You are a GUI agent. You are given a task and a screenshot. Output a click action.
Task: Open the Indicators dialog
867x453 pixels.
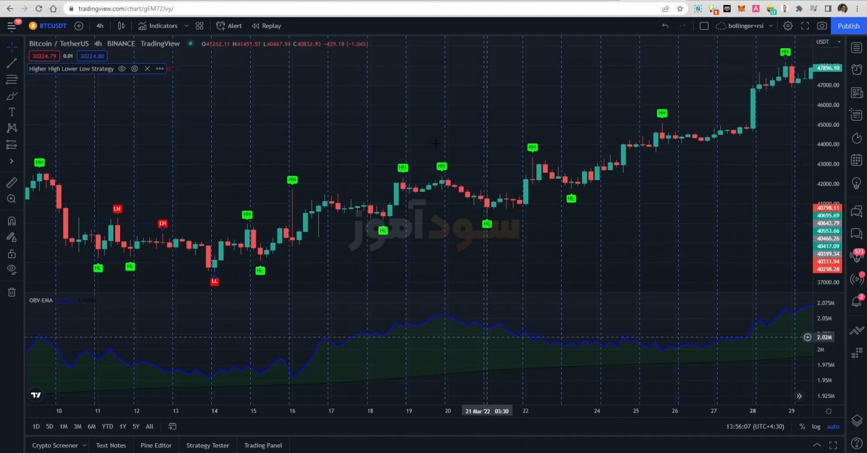point(158,26)
